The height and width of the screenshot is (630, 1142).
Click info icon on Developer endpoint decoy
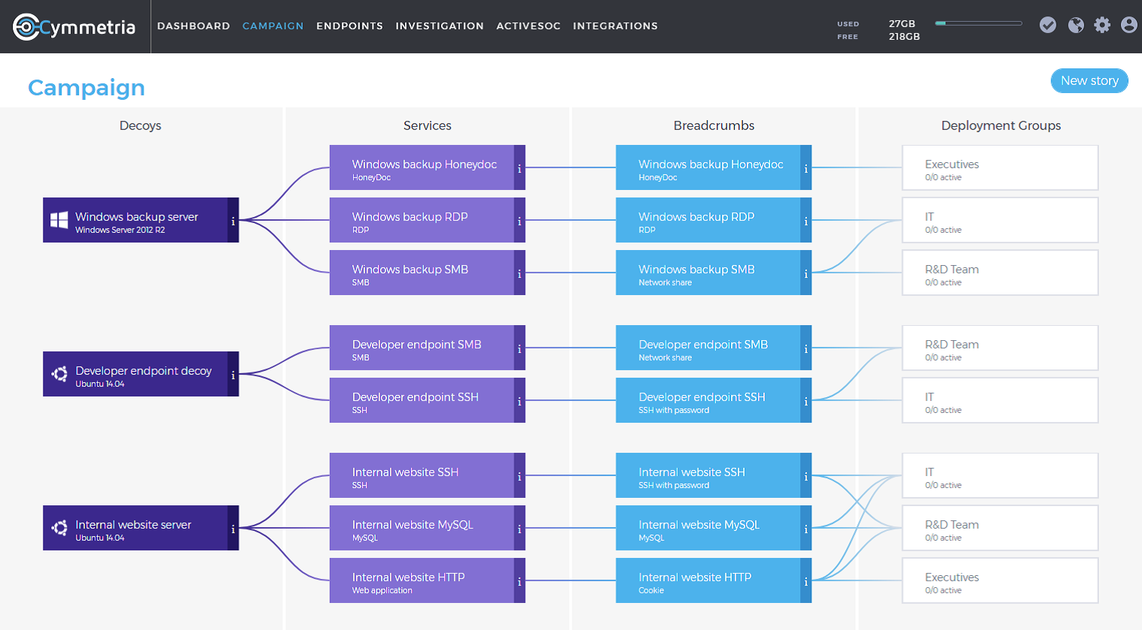click(233, 375)
